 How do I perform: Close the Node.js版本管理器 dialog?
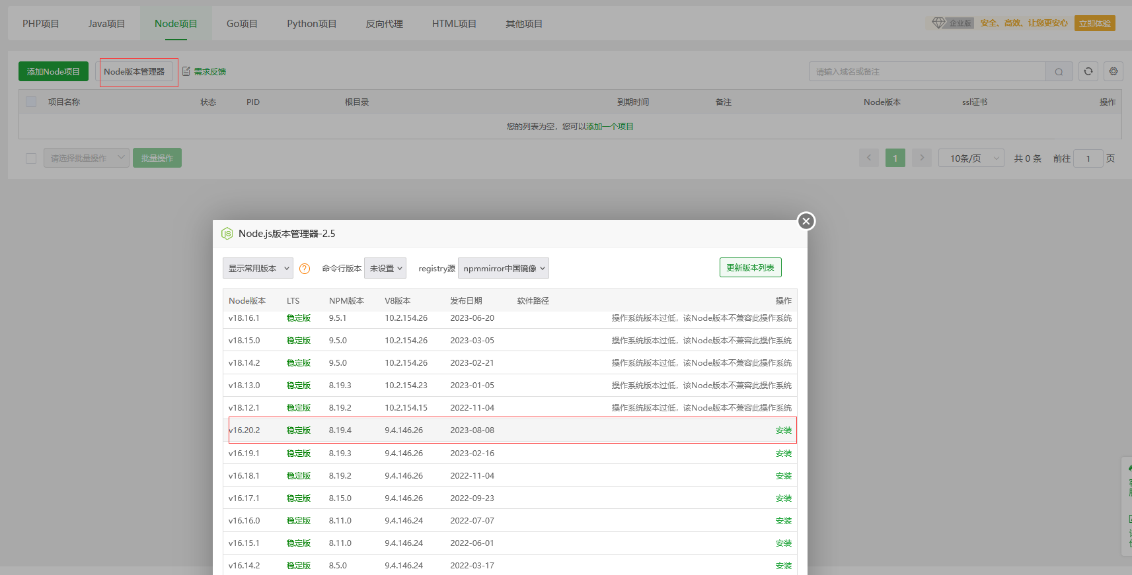pos(806,221)
